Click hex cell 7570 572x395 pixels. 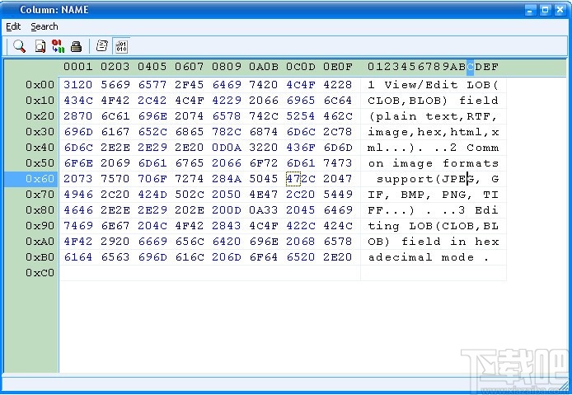pyautogui.click(x=115, y=179)
